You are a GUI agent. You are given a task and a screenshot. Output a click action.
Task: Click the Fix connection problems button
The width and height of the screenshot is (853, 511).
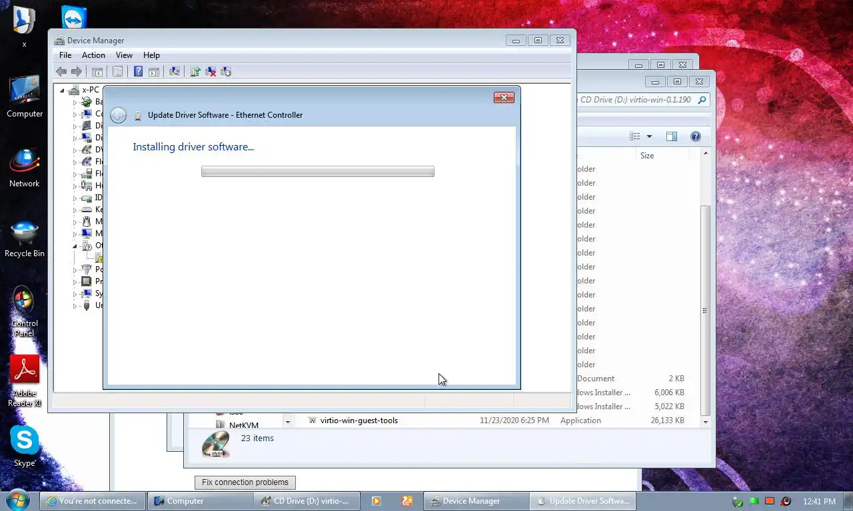[x=245, y=482]
